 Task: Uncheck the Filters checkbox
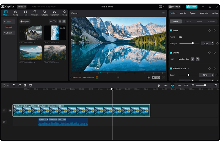tap(171, 31)
